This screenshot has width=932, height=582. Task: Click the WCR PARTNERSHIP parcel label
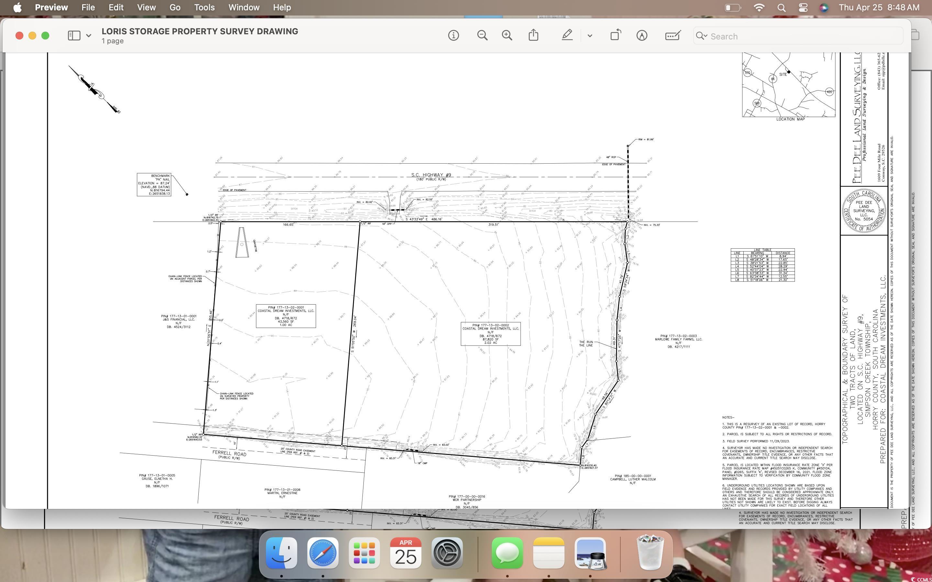[x=467, y=502]
